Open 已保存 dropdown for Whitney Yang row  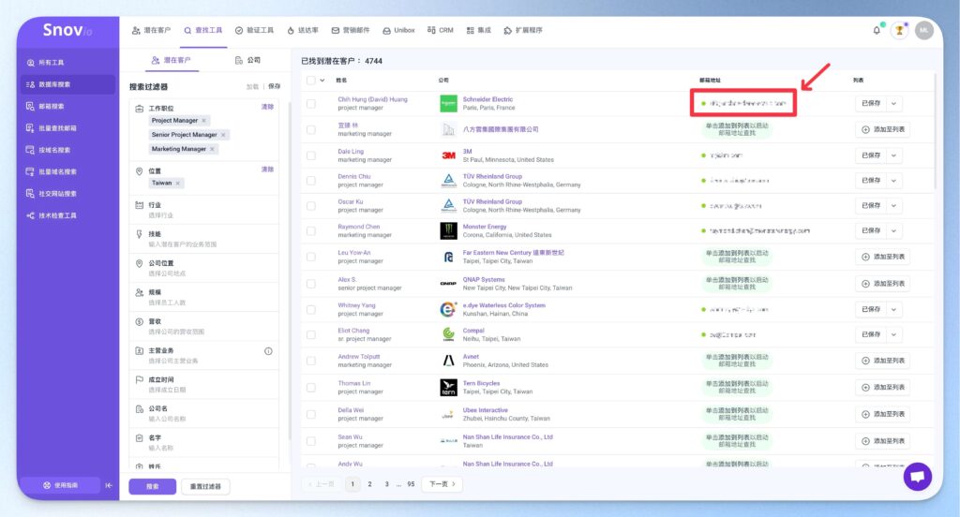(x=893, y=310)
